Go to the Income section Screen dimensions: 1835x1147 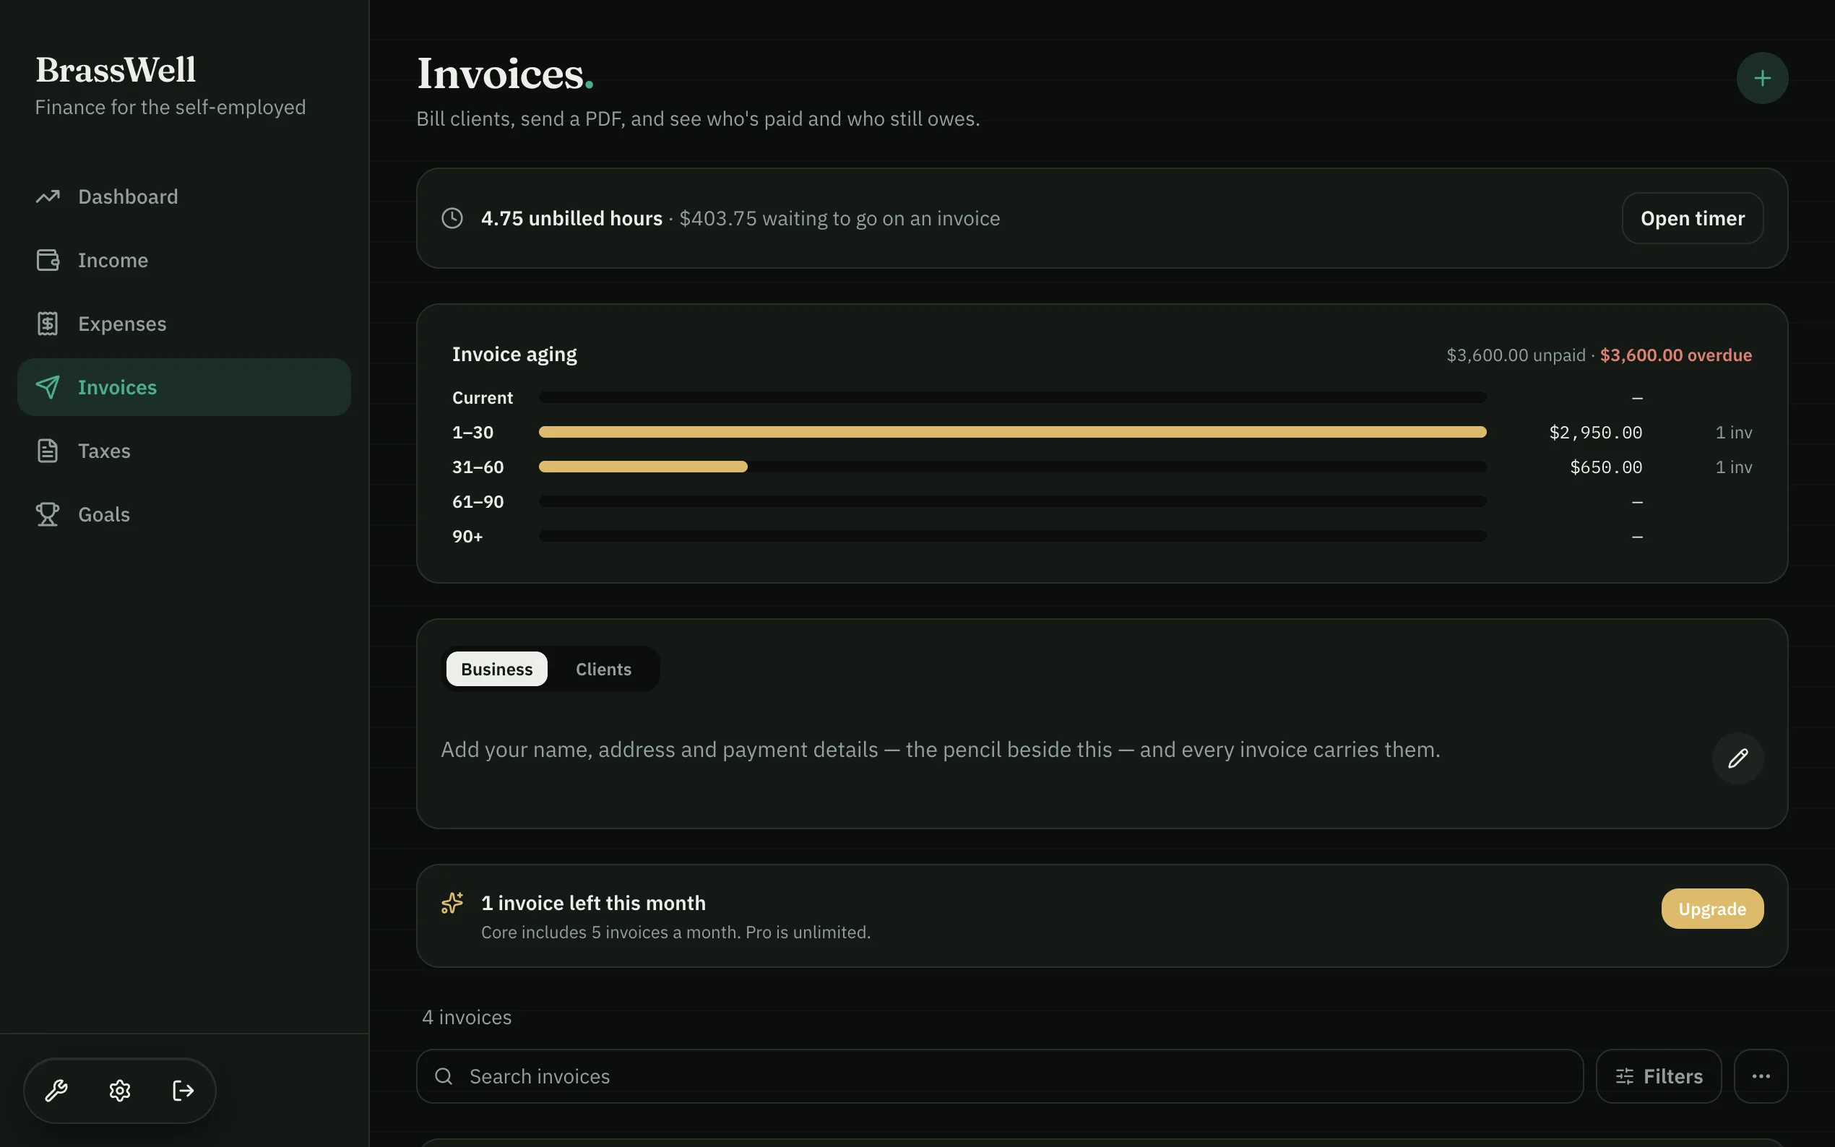pyautogui.click(x=184, y=260)
